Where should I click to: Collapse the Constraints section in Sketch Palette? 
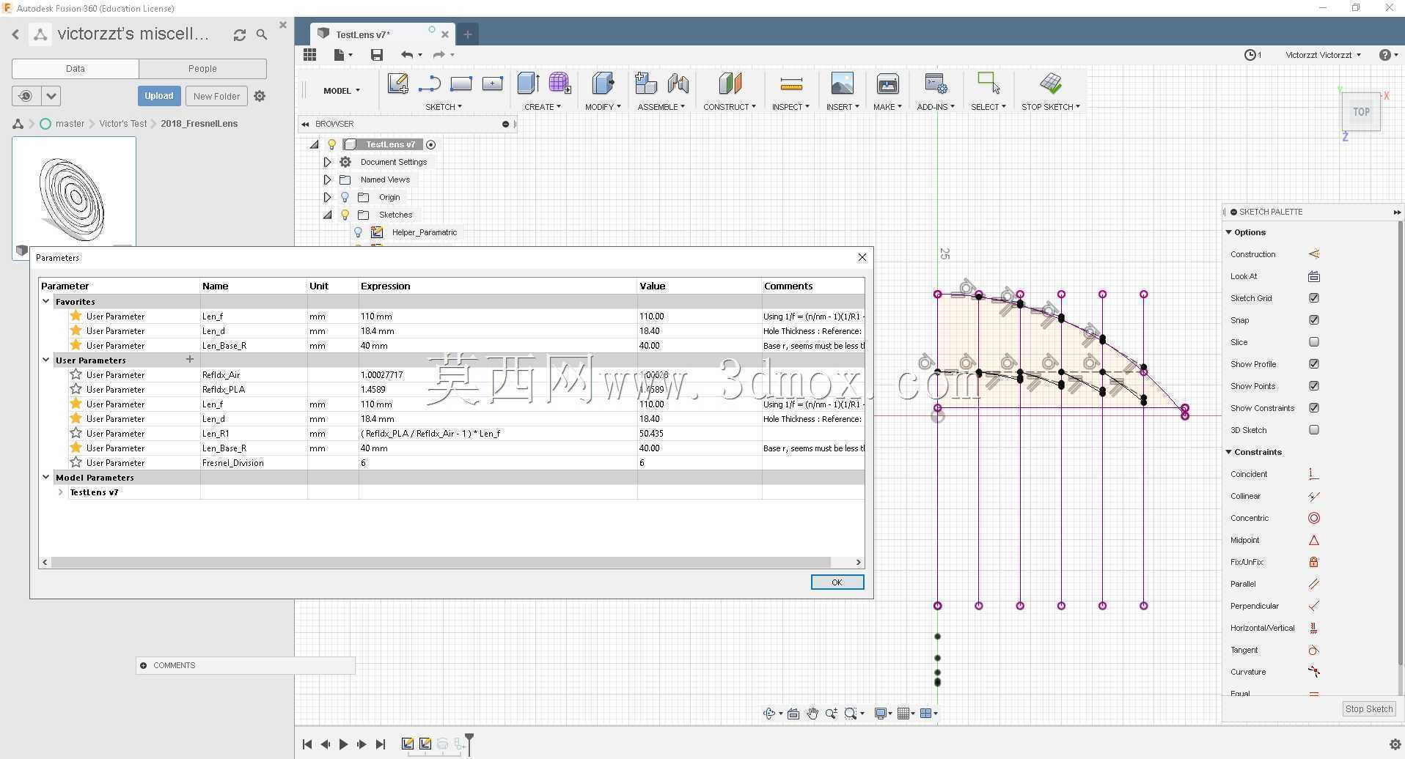point(1229,452)
